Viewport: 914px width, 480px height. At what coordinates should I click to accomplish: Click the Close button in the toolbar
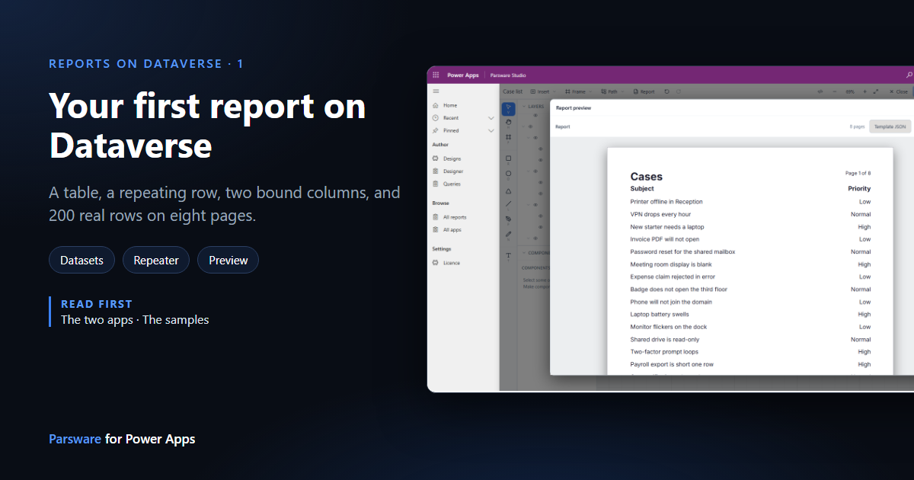coord(898,91)
